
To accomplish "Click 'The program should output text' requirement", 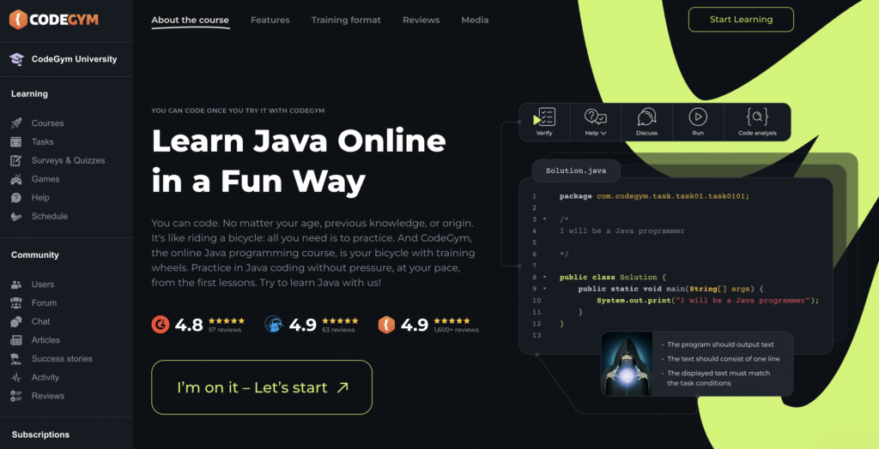I will point(720,344).
